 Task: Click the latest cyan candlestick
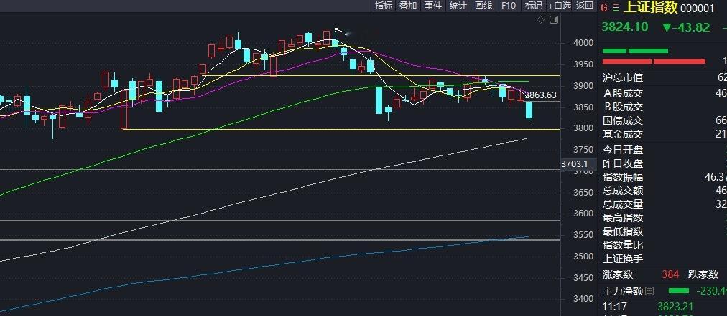pos(529,111)
